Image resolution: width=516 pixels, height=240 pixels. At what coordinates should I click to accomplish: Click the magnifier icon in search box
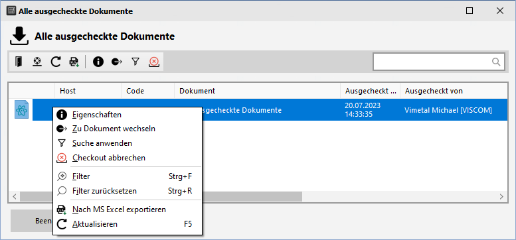click(496, 62)
